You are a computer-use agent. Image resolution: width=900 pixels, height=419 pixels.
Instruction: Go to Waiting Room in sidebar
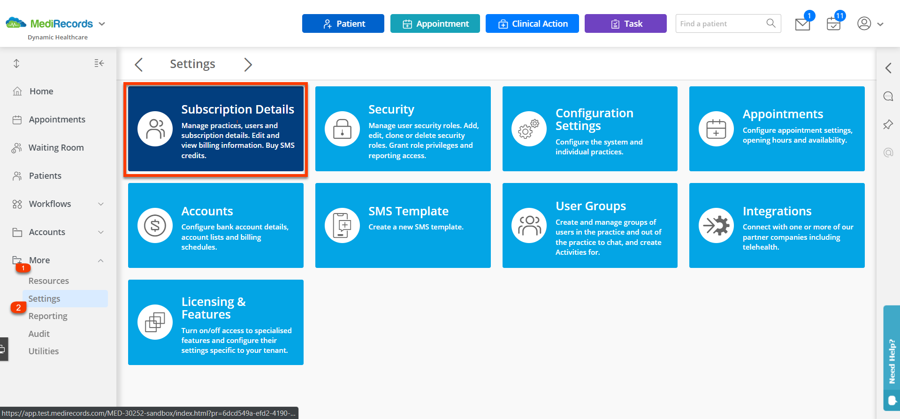click(x=56, y=148)
